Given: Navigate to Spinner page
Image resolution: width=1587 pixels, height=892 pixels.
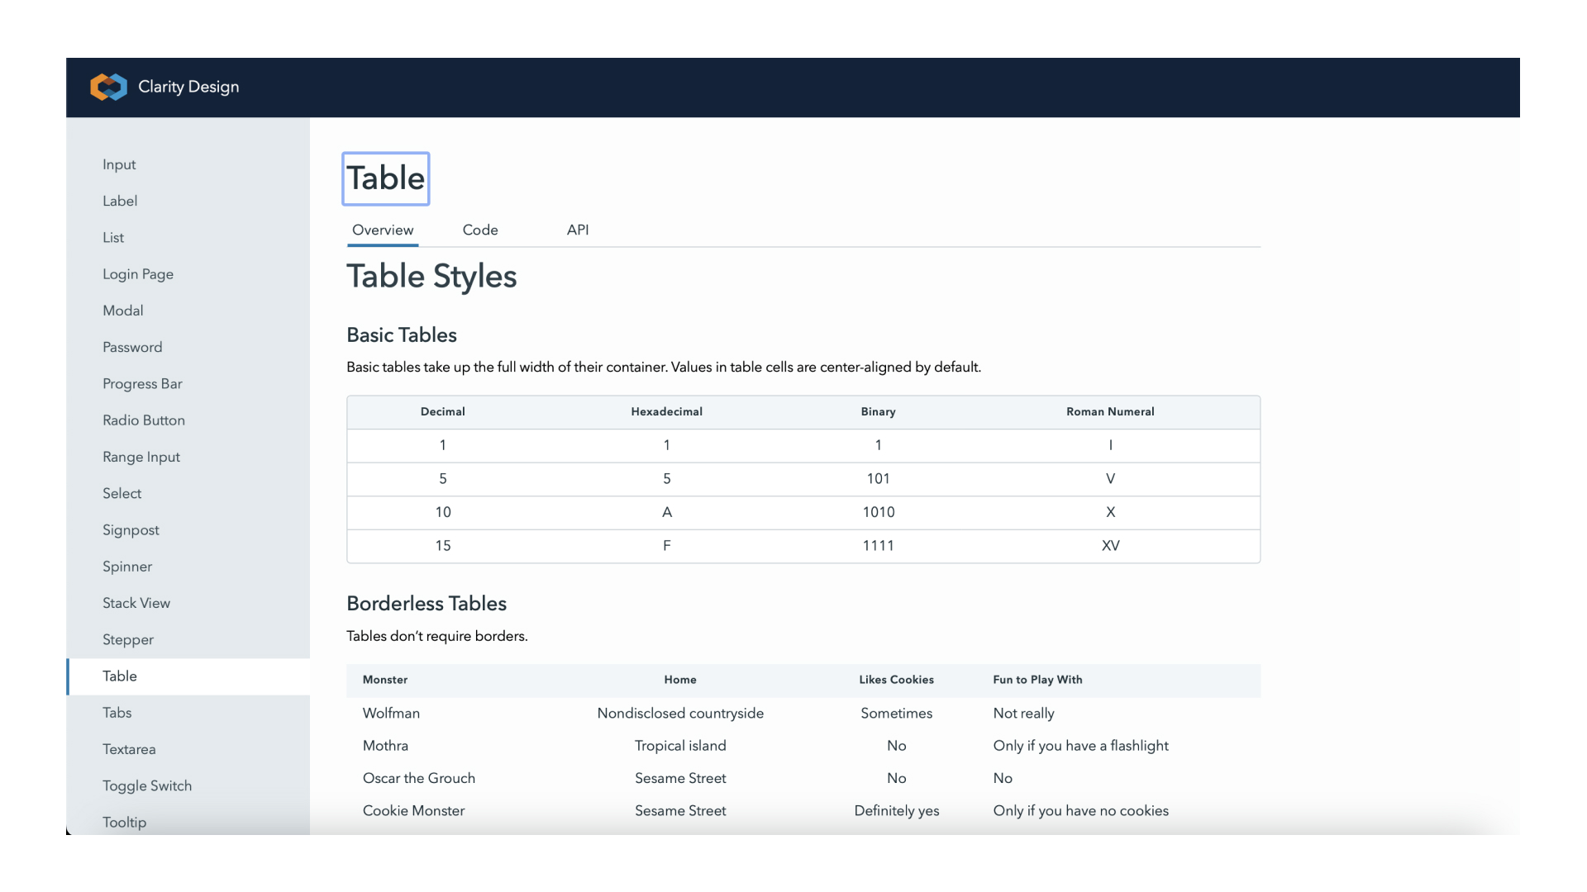Looking at the screenshot, I should (x=127, y=567).
